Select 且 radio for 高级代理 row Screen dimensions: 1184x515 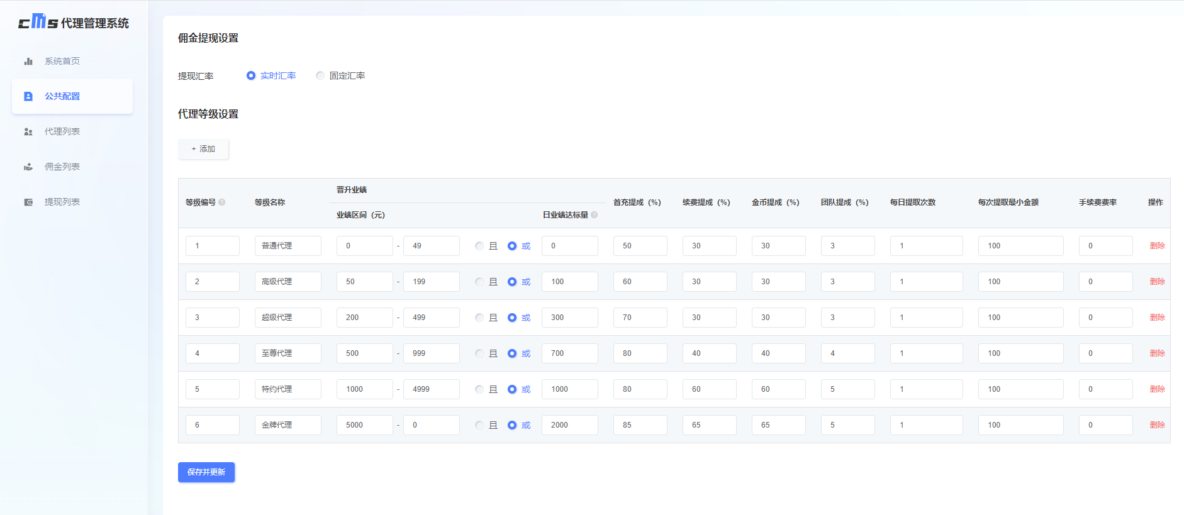(486, 282)
